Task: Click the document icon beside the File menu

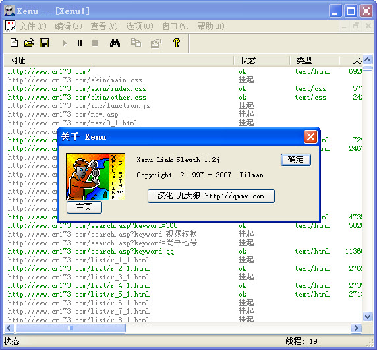Action: 11,26
